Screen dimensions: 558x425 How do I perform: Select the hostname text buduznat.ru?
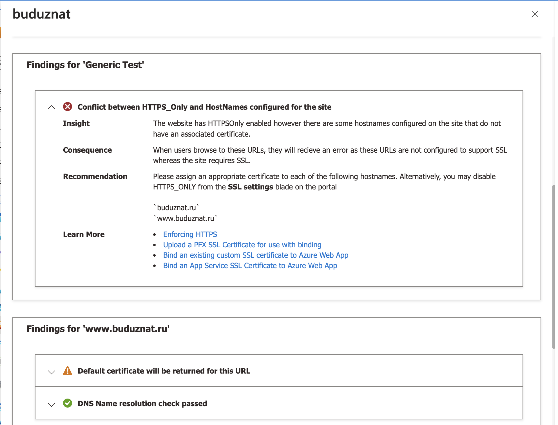coord(176,207)
